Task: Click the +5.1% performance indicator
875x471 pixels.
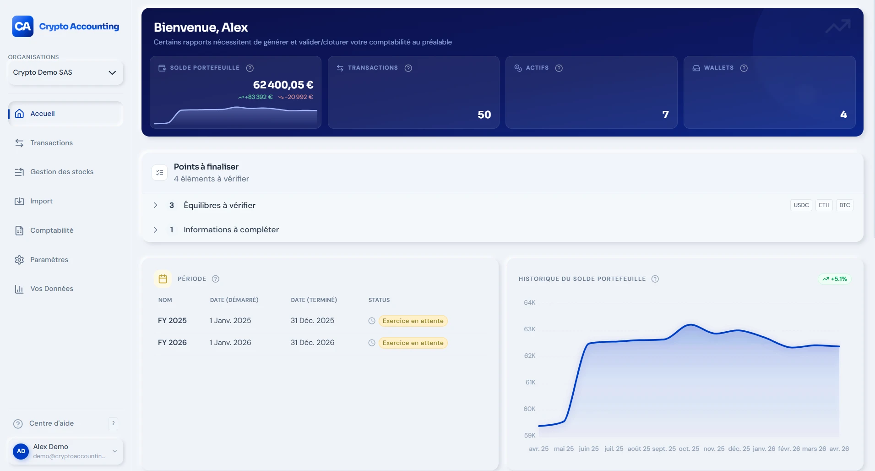Action: (835, 279)
